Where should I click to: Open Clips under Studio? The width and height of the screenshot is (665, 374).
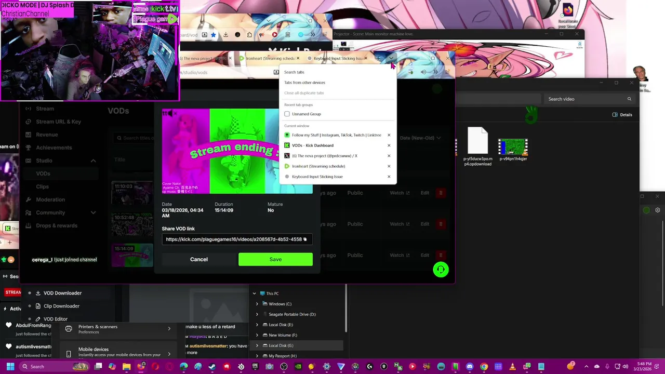(x=42, y=186)
